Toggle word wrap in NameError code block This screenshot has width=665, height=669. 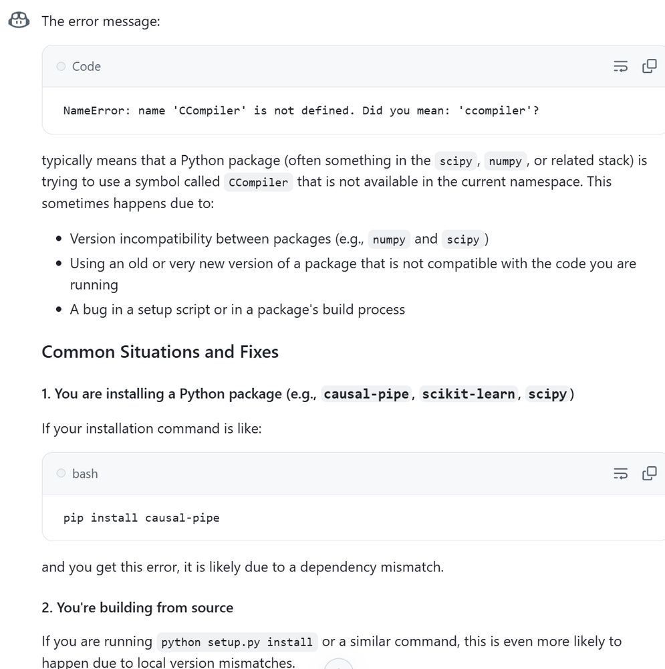tap(620, 66)
